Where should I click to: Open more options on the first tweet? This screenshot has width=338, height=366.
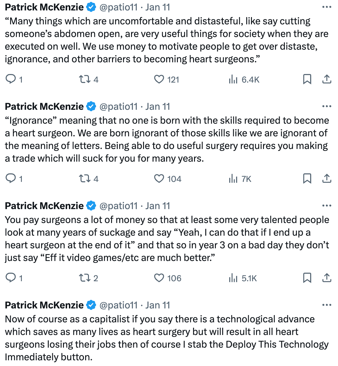(x=327, y=7)
